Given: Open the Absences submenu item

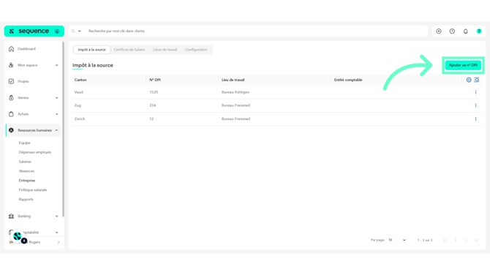Looking at the screenshot, I should [x=26, y=171].
